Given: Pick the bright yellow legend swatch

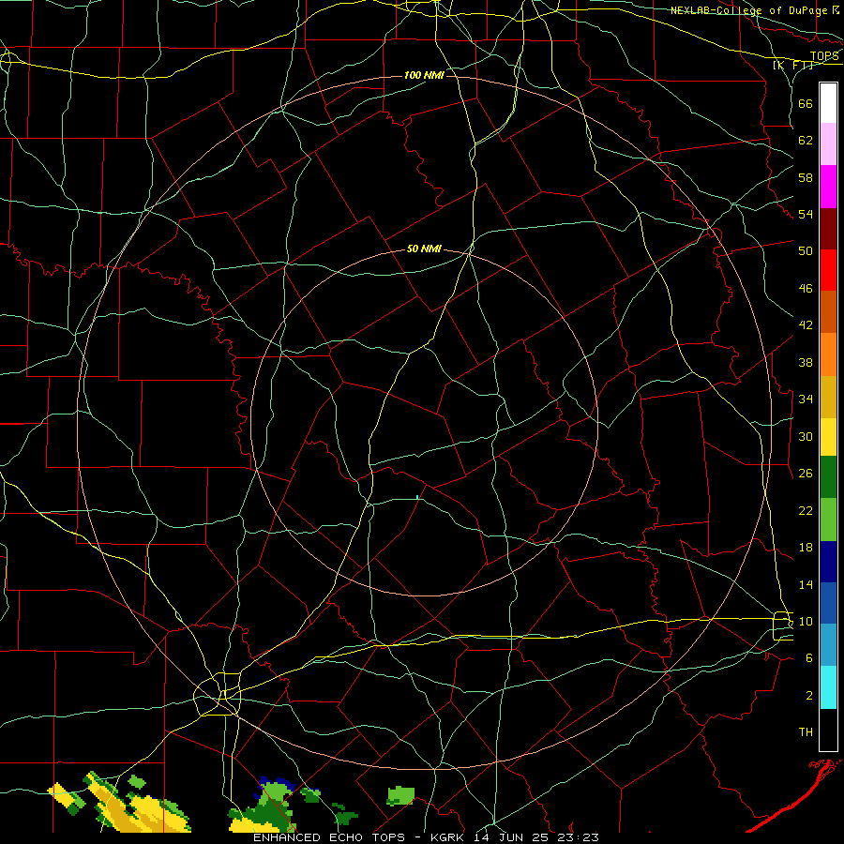Looking at the screenshot, I should [828, 437].
